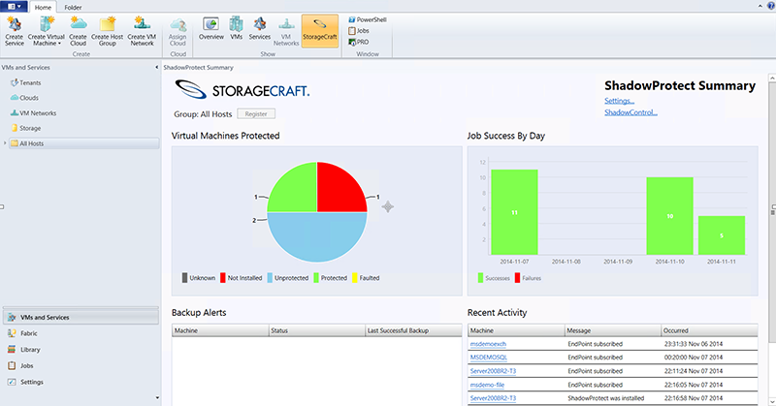
Task: Sort Backup Alerts by Machine column
Action: point(220,330)
